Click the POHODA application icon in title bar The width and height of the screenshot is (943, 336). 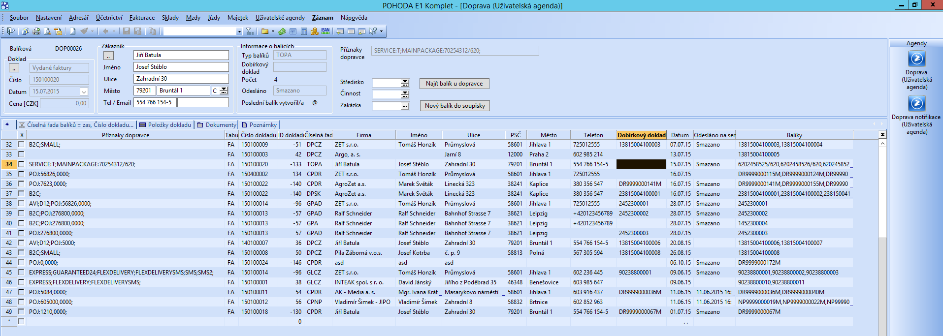tap(5, 5)
